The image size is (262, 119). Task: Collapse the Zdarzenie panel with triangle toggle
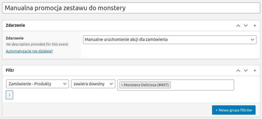(255, 26)
